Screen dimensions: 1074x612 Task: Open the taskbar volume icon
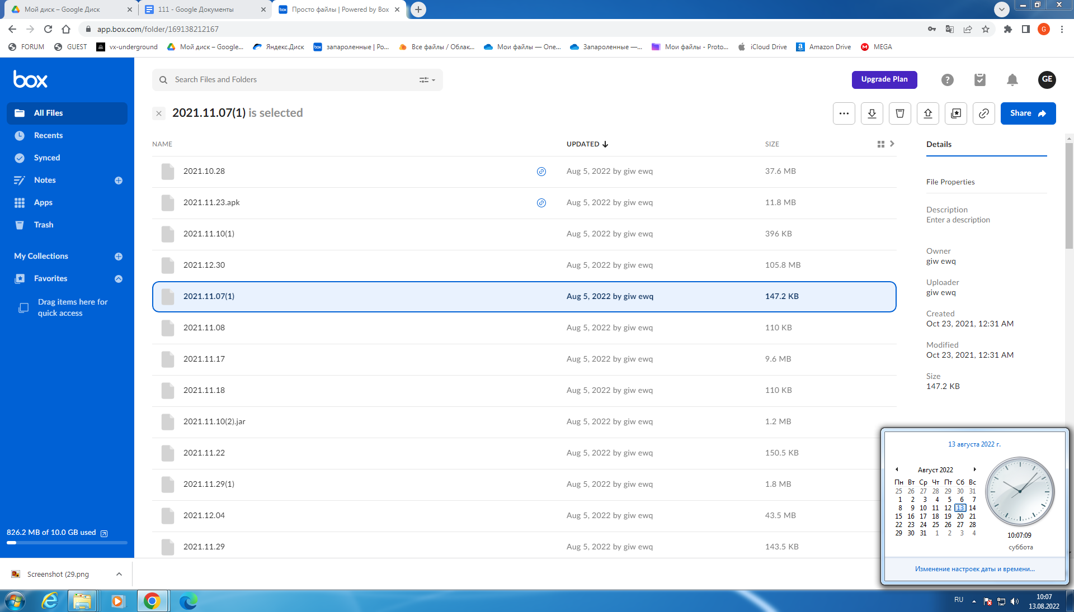pos(1014,601)
